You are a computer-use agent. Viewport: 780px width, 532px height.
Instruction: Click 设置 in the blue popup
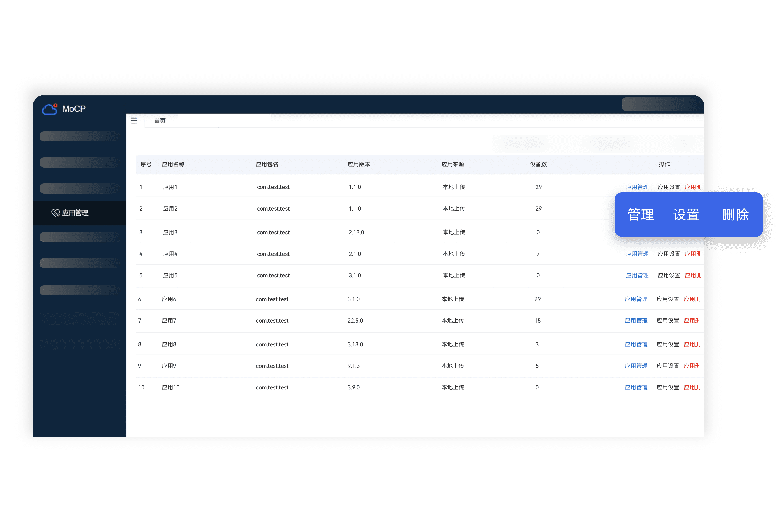click(x=686, y=214)
